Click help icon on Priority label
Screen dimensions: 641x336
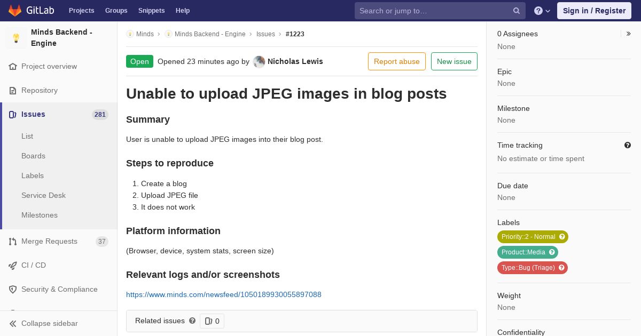[x=562, y=237]
